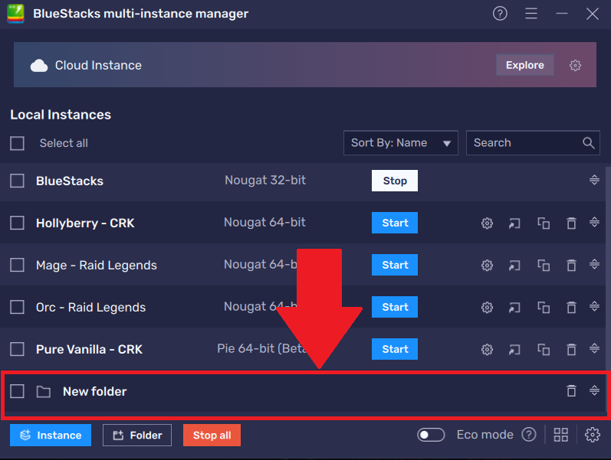Viewport: 611px width, 460px height.
Task: Open Eco mode help icon
Action: (529, 434)
